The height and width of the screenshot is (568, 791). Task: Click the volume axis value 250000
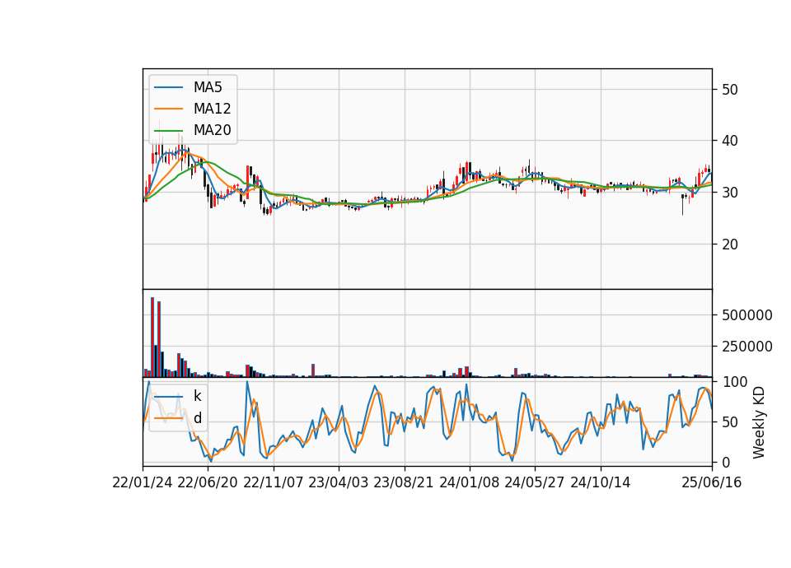pos(747,347)
